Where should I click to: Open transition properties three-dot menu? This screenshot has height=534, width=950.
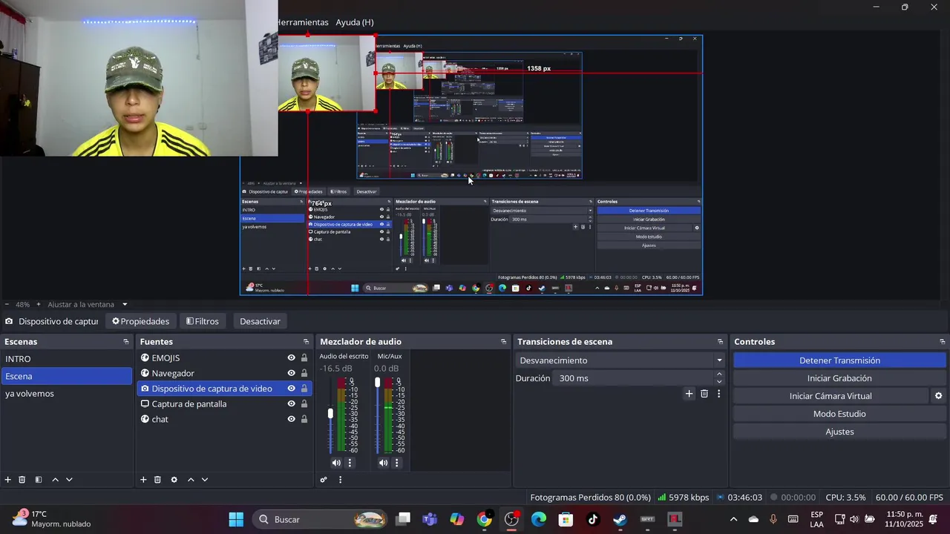pyautogui.click(x=718, y=394)
